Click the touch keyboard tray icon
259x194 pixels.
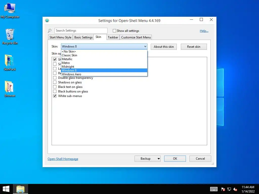(x=213, y=189)
